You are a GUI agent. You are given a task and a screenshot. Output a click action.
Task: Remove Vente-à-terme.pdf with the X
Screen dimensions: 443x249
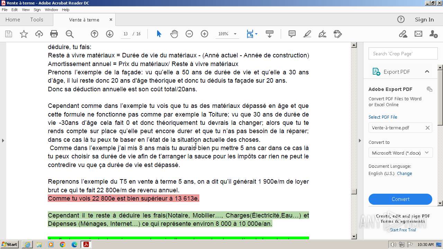coord(427,128)
